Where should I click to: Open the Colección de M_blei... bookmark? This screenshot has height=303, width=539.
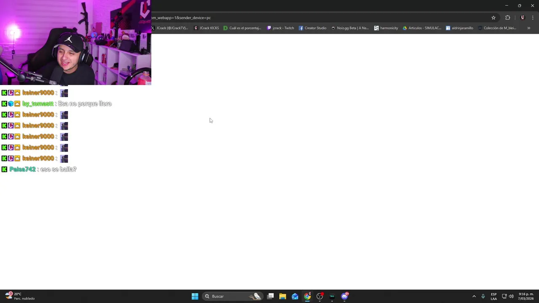click(497, 28)
